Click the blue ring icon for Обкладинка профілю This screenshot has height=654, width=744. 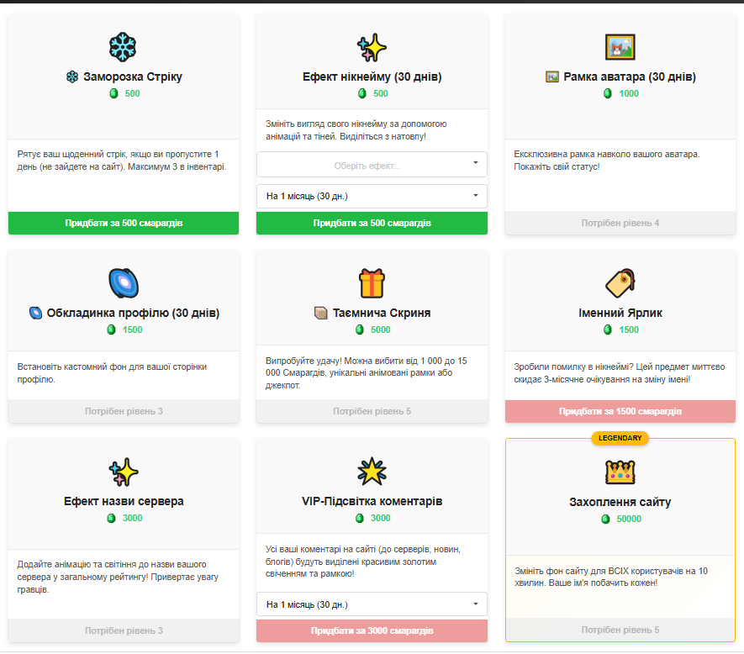123,283
